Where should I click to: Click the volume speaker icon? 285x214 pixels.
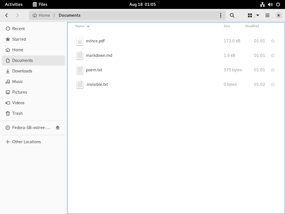(270, 4)
